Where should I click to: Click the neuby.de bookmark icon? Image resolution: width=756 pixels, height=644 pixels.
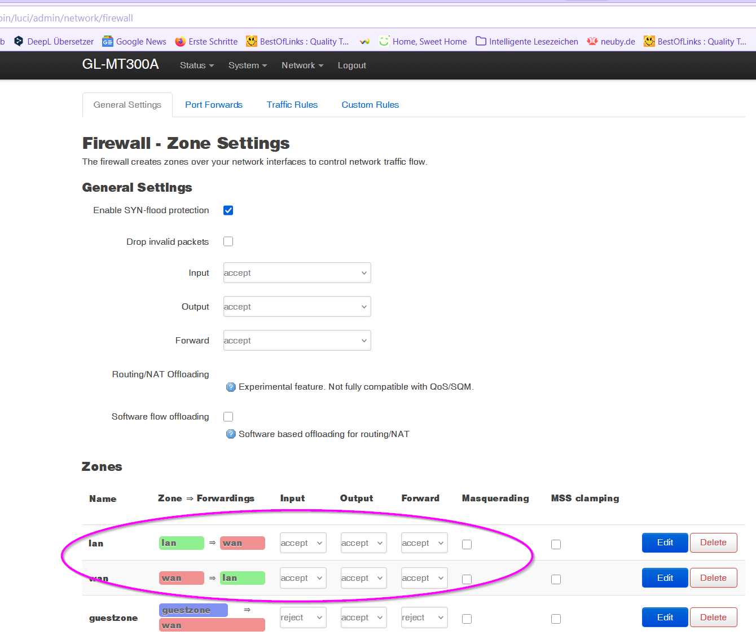coord(592,41)
